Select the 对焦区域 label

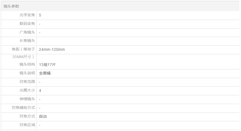click(x=27, y=125)
